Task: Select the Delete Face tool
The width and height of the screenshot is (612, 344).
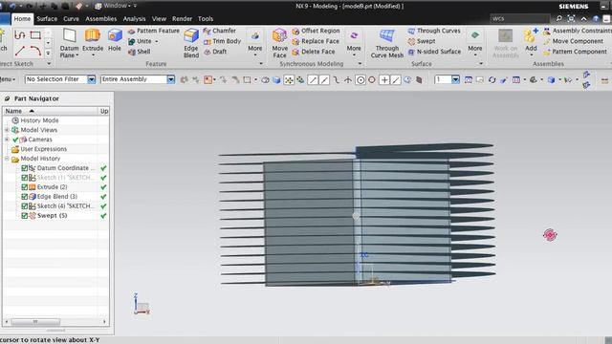Action: pos(314,52)
